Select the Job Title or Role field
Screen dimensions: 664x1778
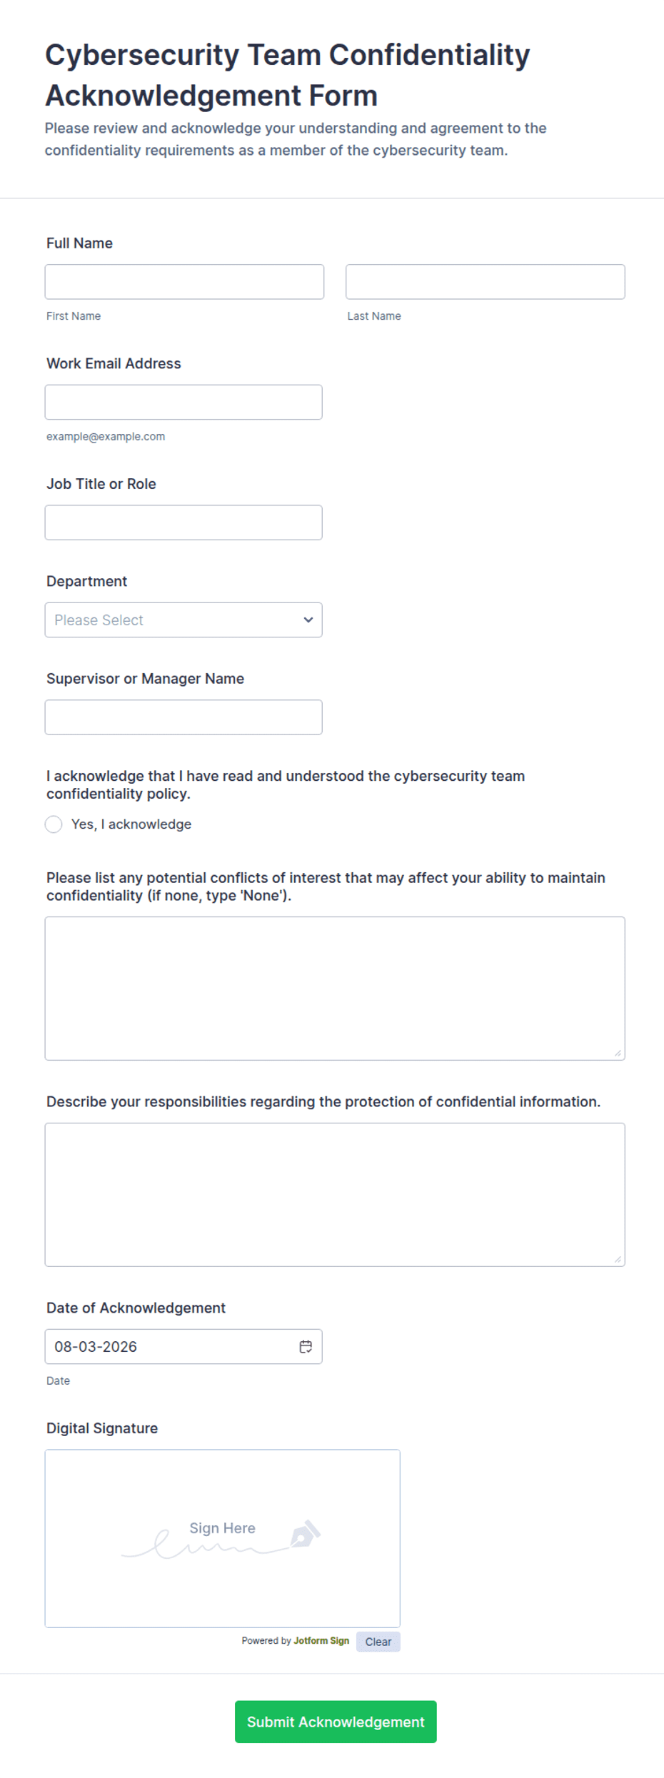(183, 522)
